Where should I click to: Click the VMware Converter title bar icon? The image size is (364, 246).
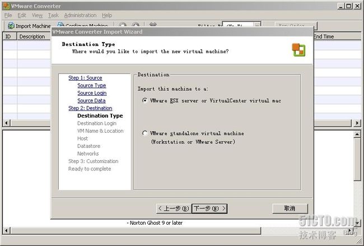[x=6, y=6]
